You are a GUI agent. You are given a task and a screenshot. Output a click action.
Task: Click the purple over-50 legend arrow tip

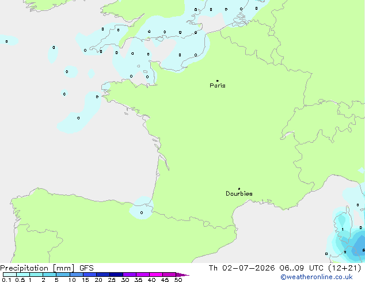click(182, 275)
